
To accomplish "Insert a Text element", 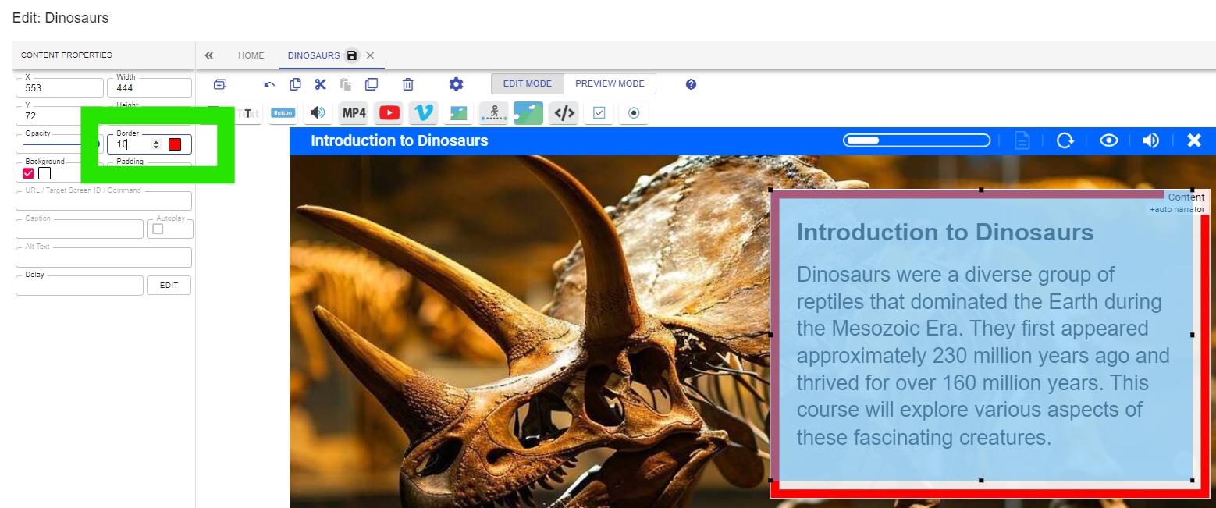I will [247, 113].
